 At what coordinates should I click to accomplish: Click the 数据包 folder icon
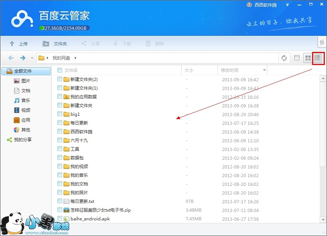(66, 158)
